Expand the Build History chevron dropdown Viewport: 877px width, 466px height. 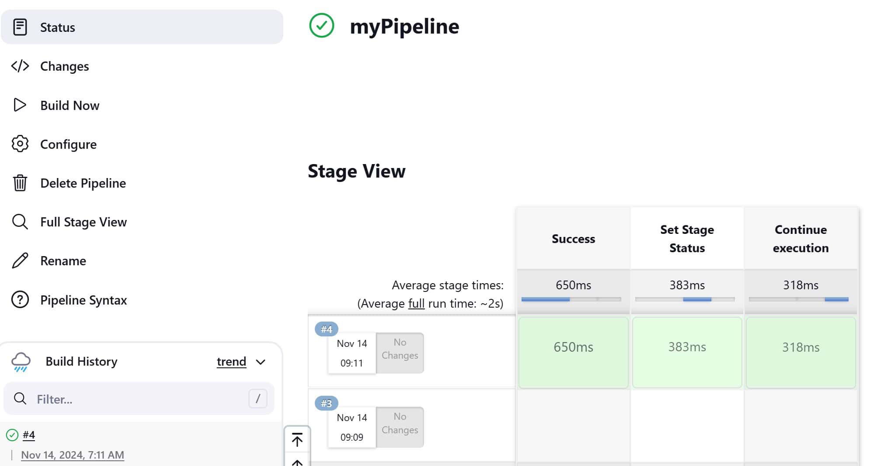pos(261,362)
